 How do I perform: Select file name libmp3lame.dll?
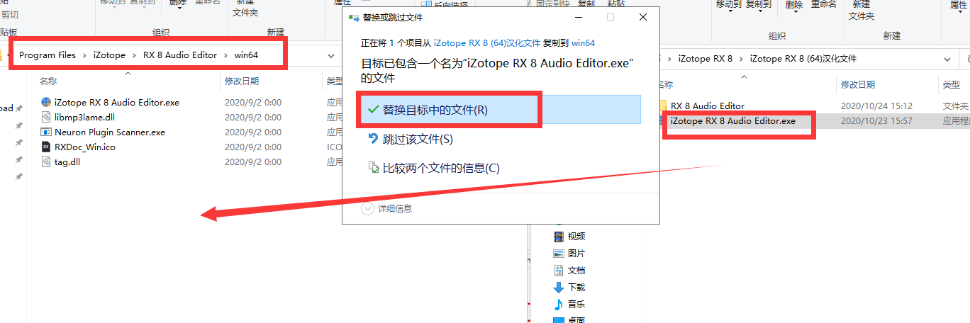click(x=84, y=117)
